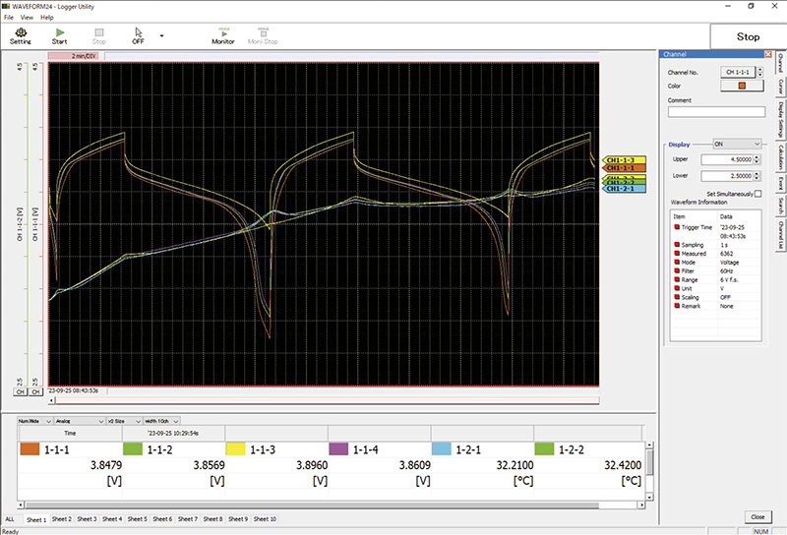Switch to the Event side tab

pyautogui.click(x=780, y=183)
